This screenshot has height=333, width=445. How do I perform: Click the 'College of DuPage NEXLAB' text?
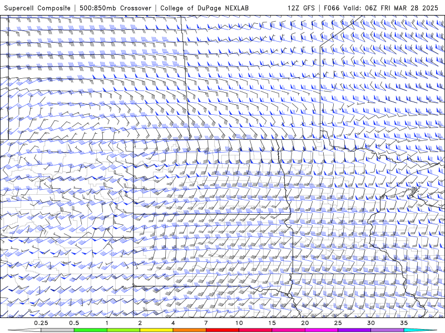coord(204,8)
